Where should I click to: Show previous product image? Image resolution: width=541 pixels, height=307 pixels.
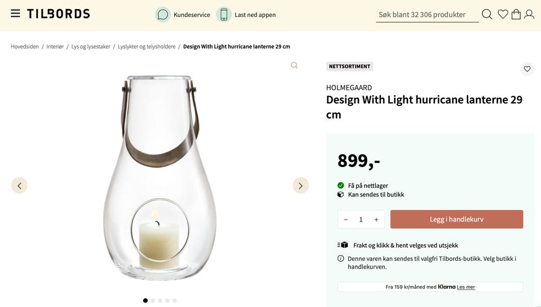(19, 186)
